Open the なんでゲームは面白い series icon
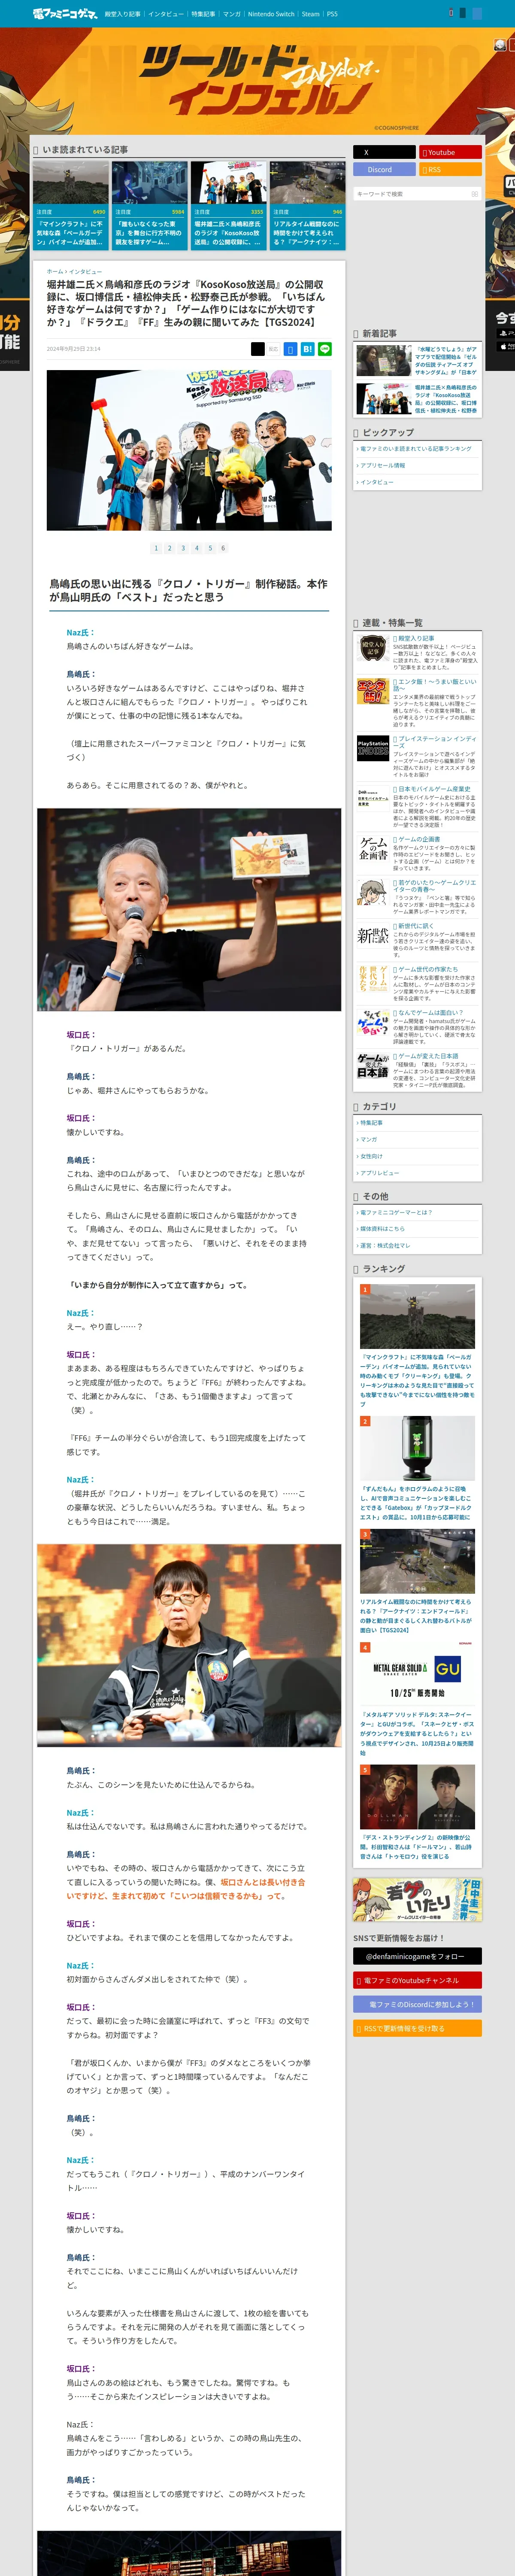Image resolution: width=515 pixels, height=2576 pixels. [373, 1022]
